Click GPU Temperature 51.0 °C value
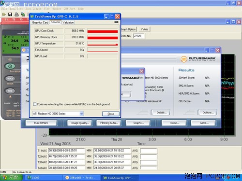The width and height of the screenshot is (242, 181). coord(75,43)
